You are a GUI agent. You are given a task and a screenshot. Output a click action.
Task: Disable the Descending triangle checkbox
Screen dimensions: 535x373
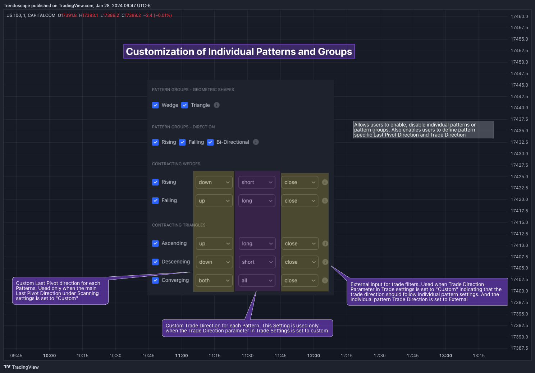click(155, 262)
